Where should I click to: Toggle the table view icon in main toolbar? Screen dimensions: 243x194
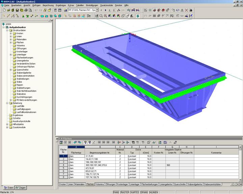click(60, 10)
